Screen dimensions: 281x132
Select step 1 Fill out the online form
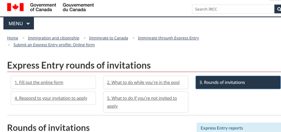pyautogui.click(x=53, y=82)
